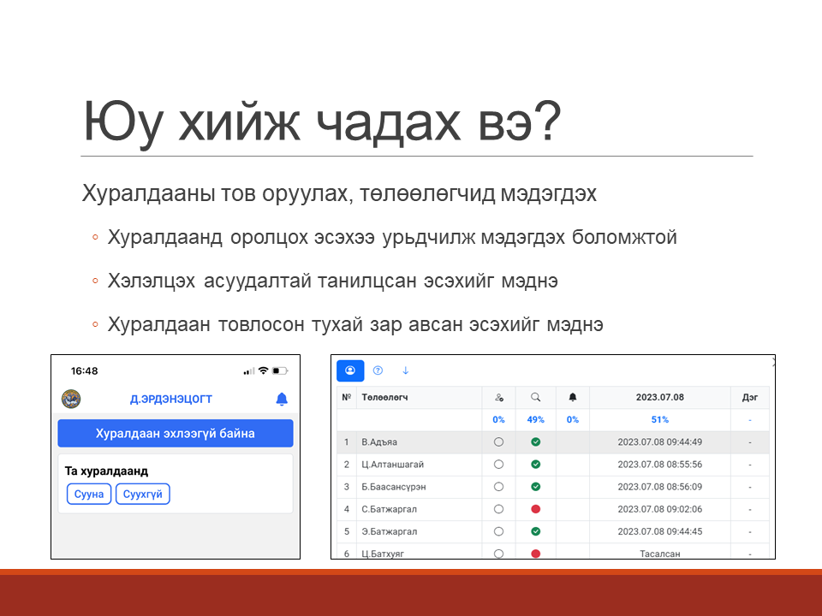Image resolution: width=822 pixels, height=616 pixels.
Task: Tap the Хуралдаан эхлээгүй байна banner
Action: (175, 433)
